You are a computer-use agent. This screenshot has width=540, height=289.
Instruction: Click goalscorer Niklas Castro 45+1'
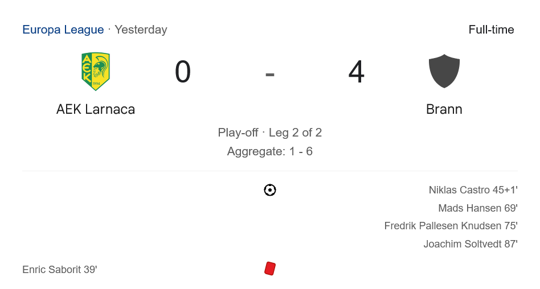coord(473,190)
